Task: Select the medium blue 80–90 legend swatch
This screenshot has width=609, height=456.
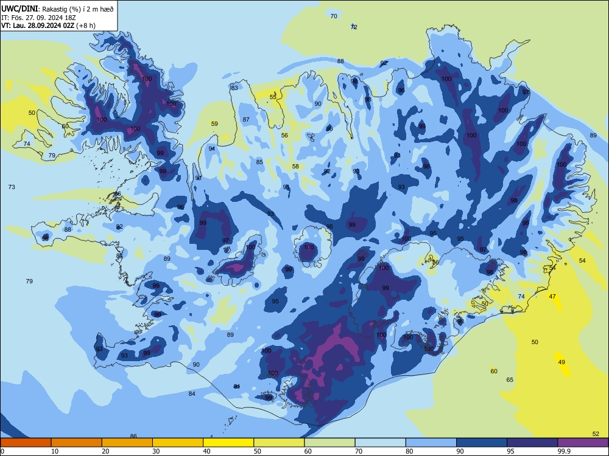Action: click(431, 443)
